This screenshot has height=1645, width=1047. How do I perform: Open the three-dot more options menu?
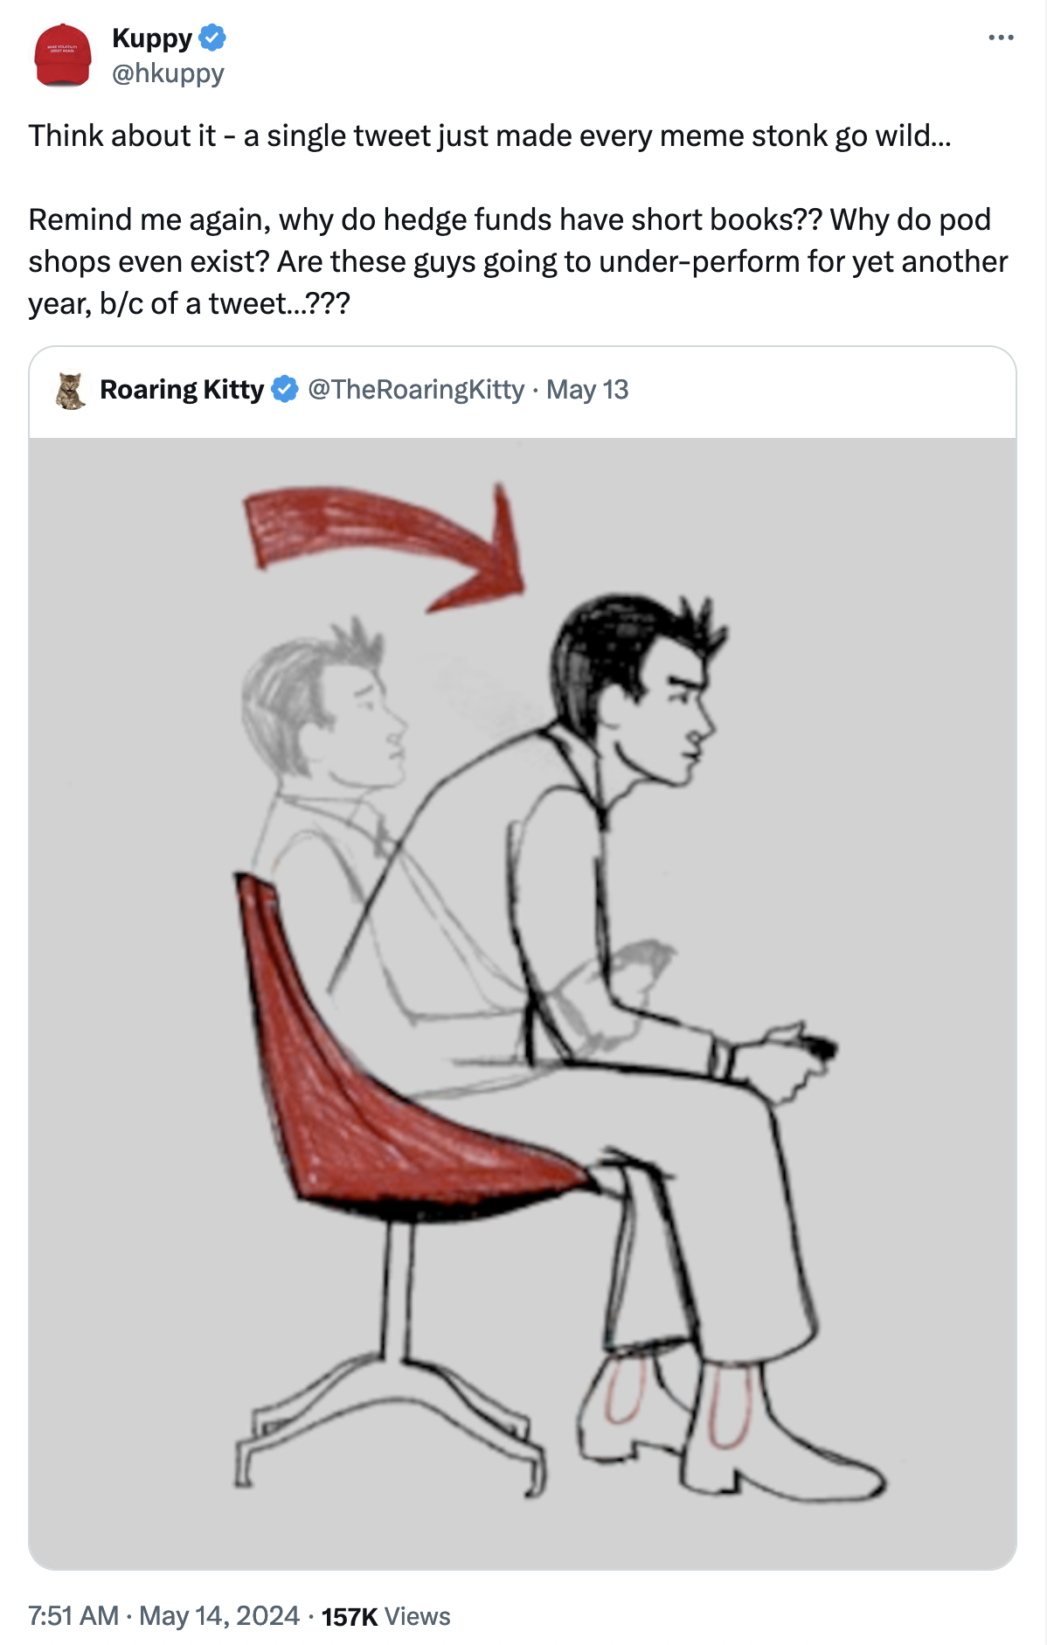pyautogui.click(x=1001, y=38)
